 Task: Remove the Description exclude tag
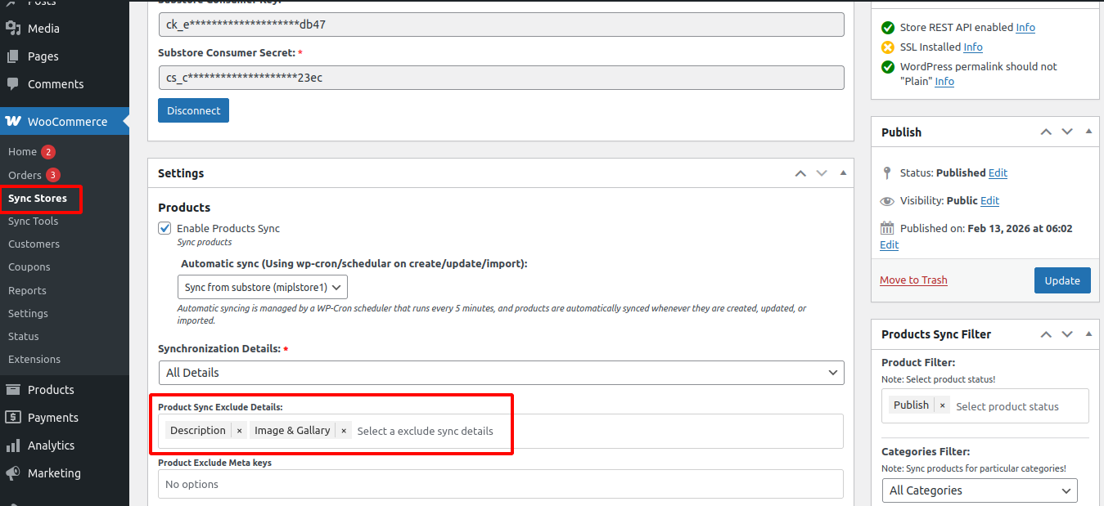[x=239, y=431]
